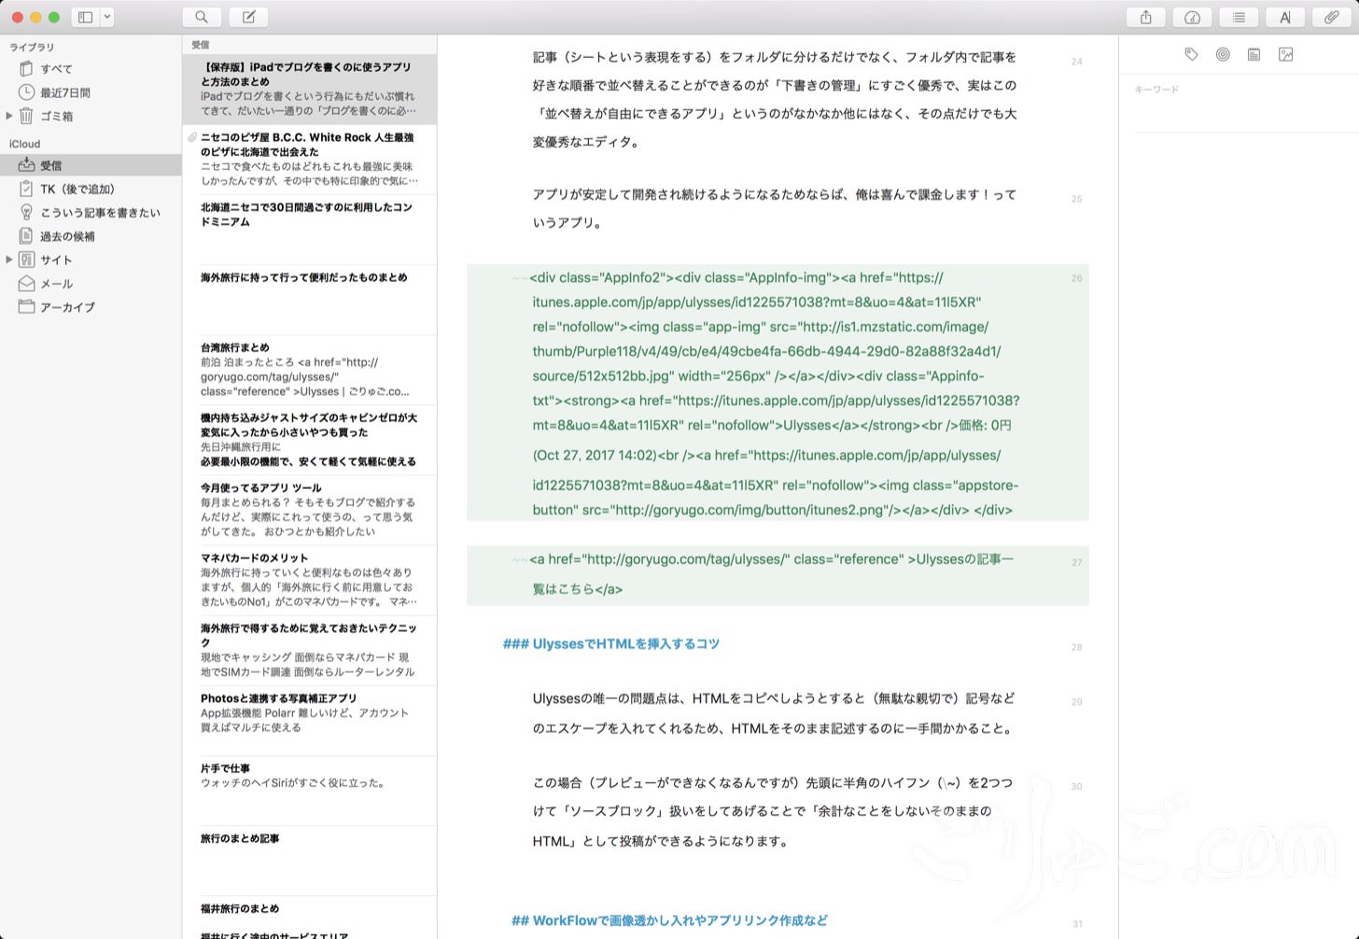
Task: Open the view layout dropdown arrow
Action: pos(107,17)
